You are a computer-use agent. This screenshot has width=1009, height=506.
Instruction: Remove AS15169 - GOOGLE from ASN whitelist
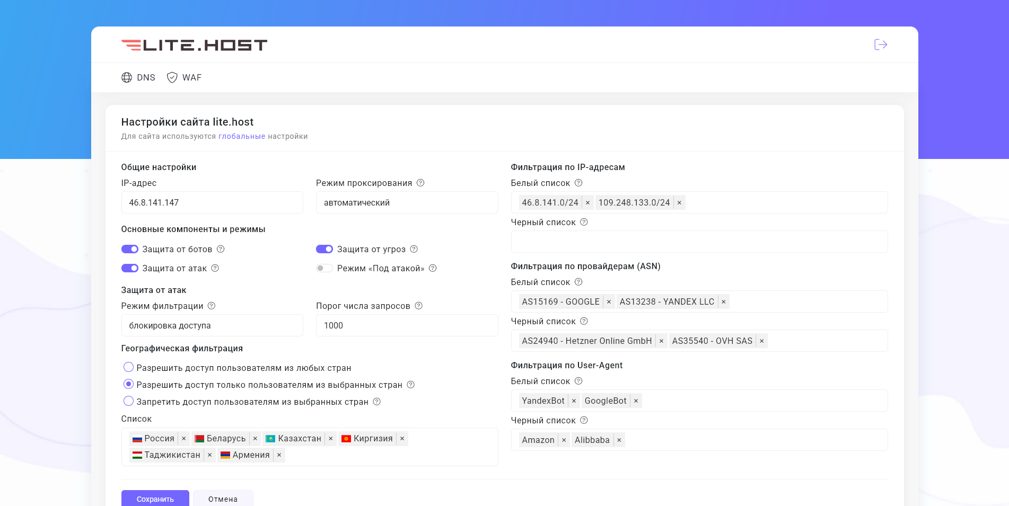tap(609, 302)
